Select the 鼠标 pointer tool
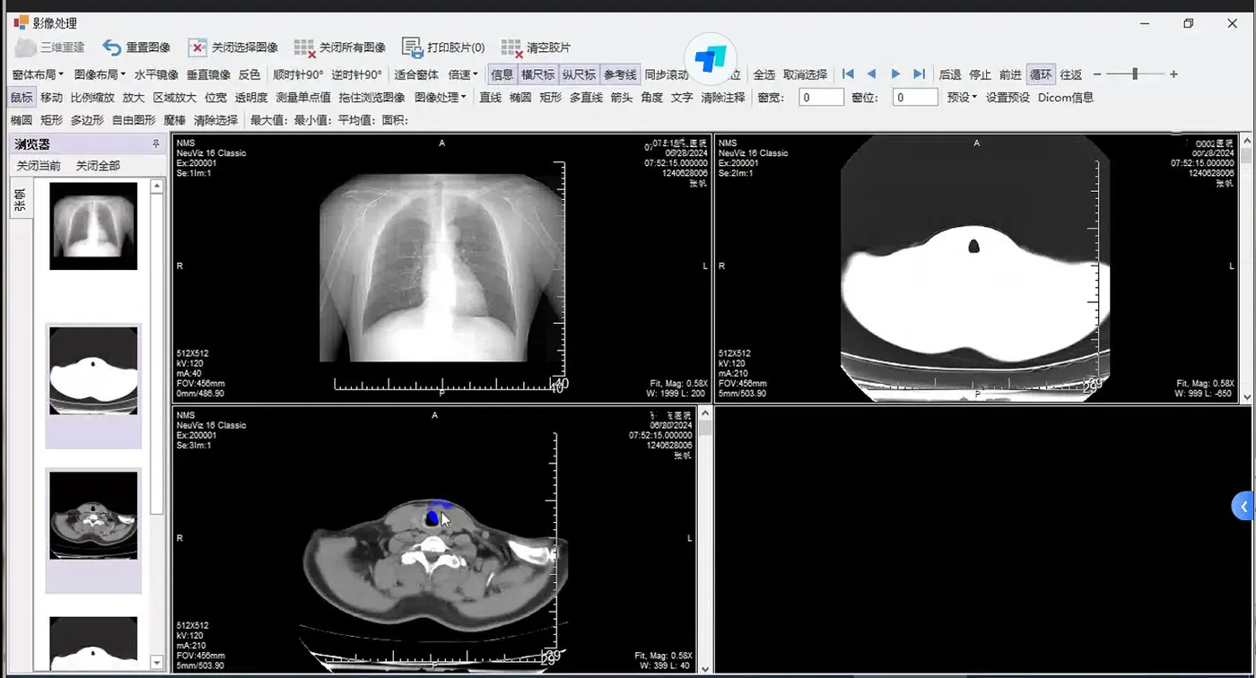This screenshot has height=678, width=1256. pos(22,97)
